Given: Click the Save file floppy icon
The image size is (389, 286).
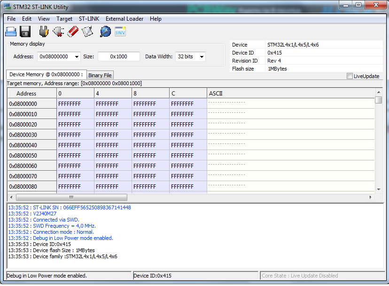Looking at the screenshot, I should (25, 32).
